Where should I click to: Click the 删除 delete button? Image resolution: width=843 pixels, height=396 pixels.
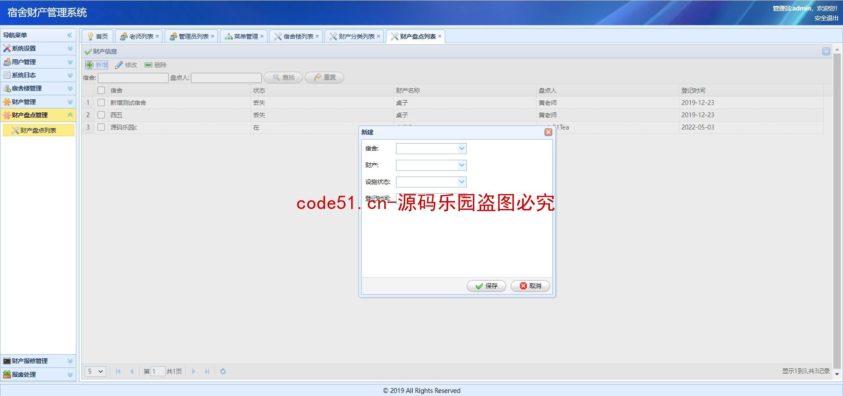155,65
